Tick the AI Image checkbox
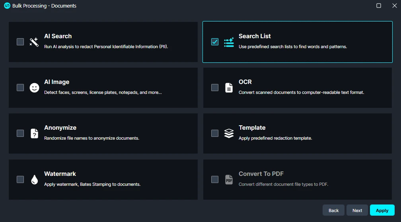This screenshot has height=222, width=401. (x=20, y=88)
